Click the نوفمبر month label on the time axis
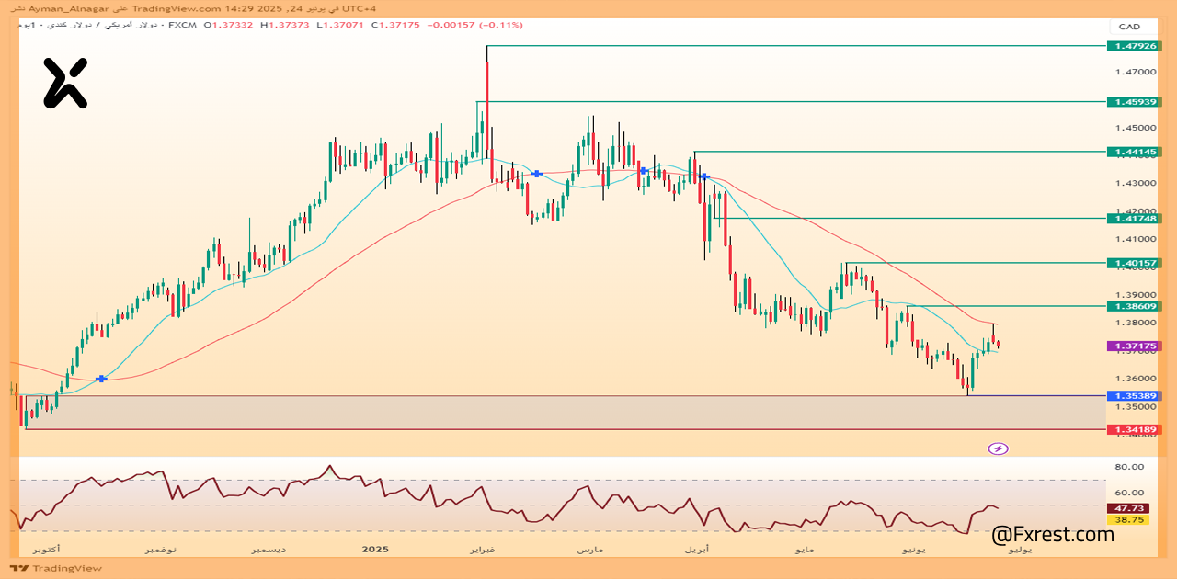Screen dimensions: 1177x579 160,550
